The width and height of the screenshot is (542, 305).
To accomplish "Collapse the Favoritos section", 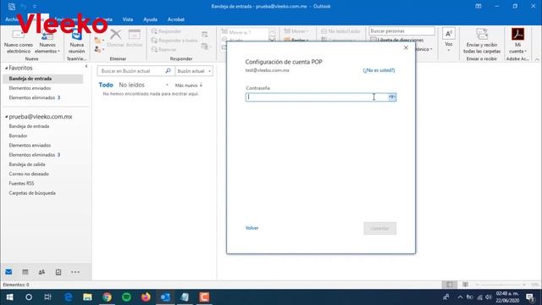I will pyautogui.click(x=6, y=68).
